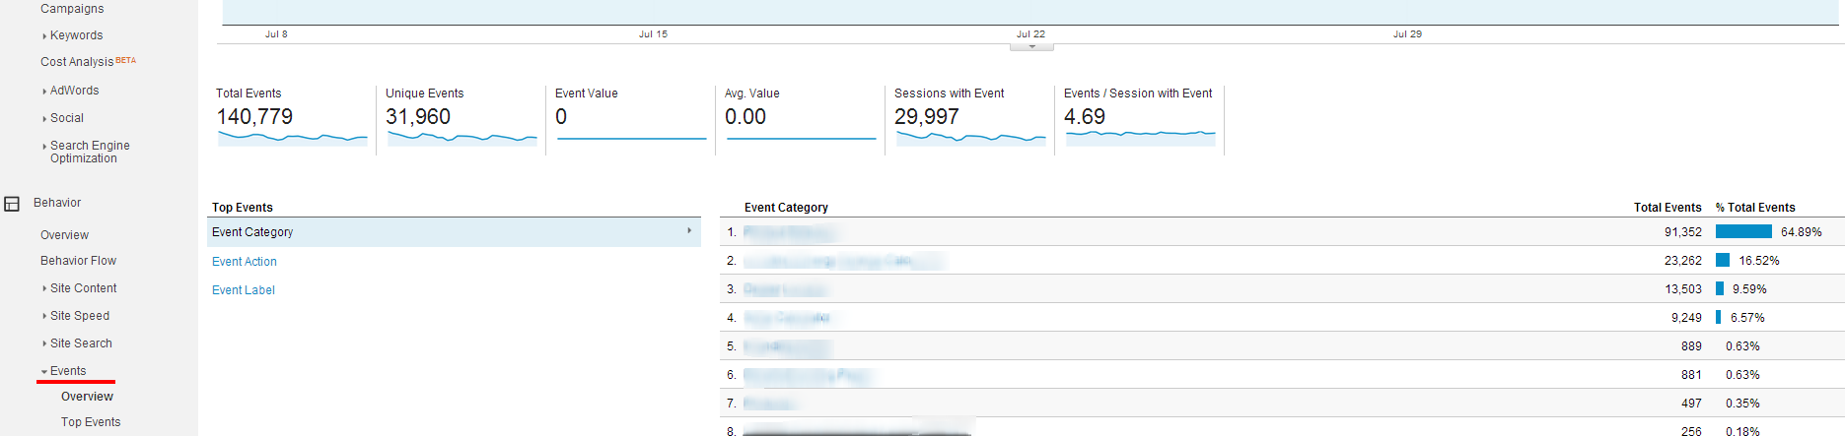Image resolution: width=1845 pixels, height=436 pixels.
Task: Expand the AdWords section
Action: (x=74, y=91)
